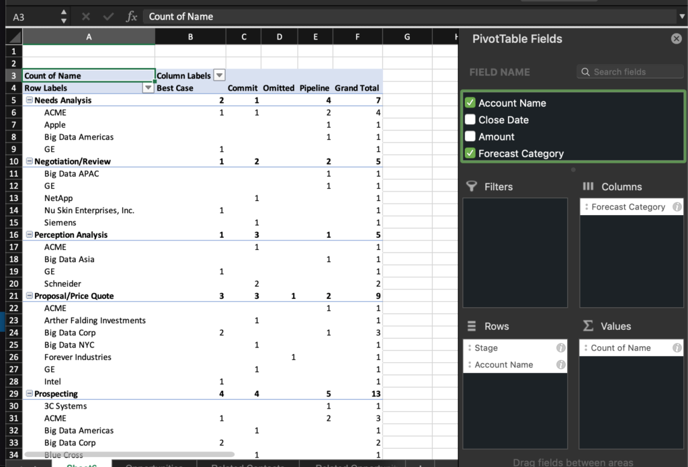
Task: Click the horizontal scrollbar in the sheet
Action: coord(130,454)
